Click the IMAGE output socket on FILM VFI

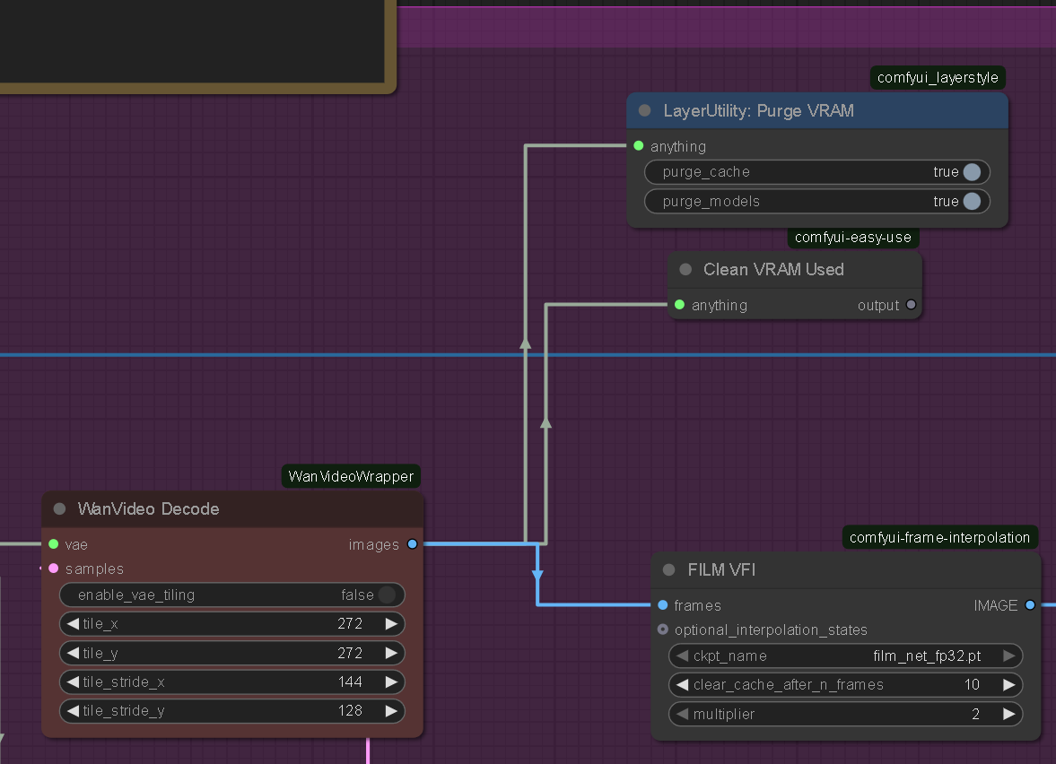pos(1030,605)
